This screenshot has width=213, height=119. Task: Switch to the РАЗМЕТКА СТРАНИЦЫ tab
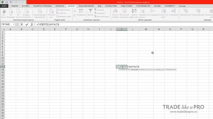click(42, 6)
